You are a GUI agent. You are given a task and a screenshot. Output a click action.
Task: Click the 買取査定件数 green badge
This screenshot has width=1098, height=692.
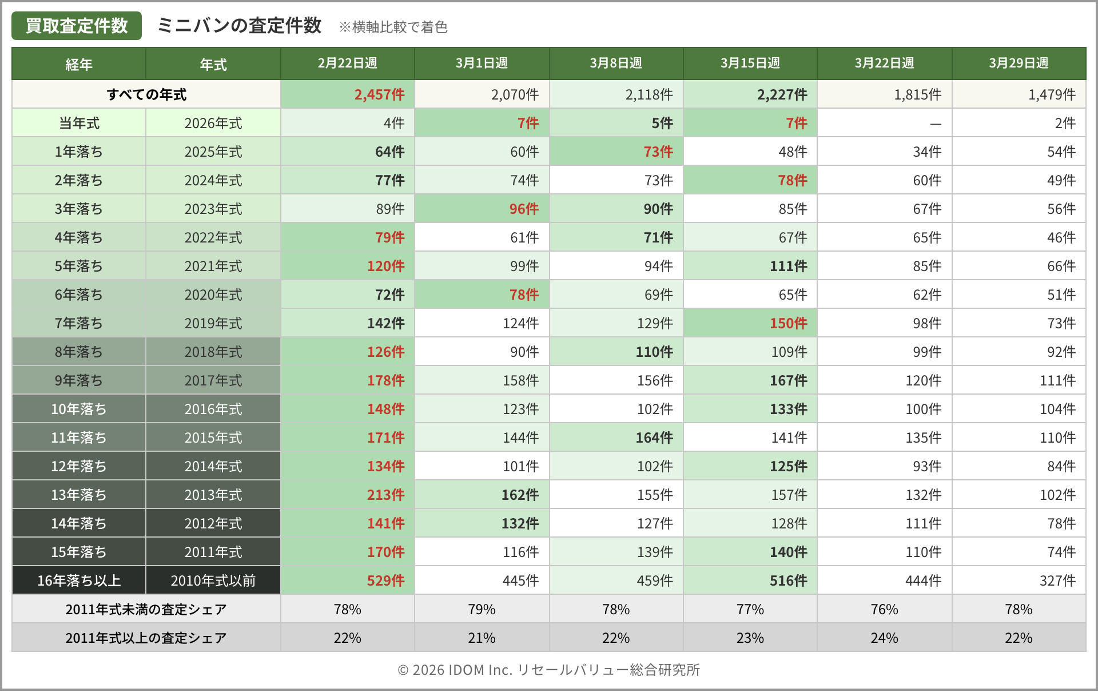[x=77, y=26]
